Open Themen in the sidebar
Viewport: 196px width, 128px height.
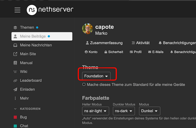point(27,27)
